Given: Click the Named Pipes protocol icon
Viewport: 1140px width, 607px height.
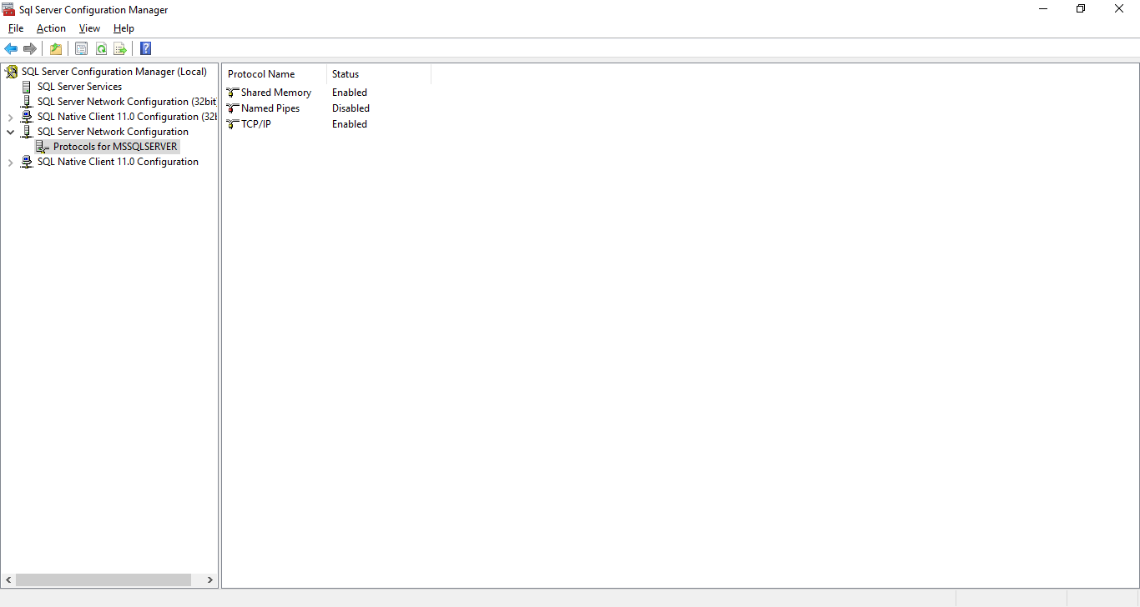Looking at the screenshot, I should point(233,108).
